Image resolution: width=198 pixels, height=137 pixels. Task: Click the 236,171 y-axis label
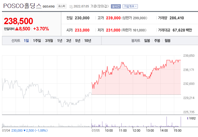click(189, 70)
